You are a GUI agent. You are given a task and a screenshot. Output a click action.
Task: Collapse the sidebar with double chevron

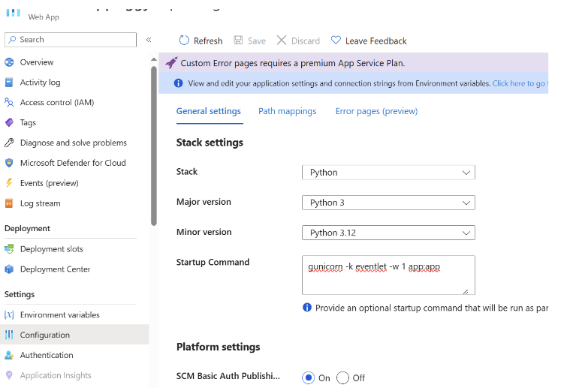[x=149, y=40]
